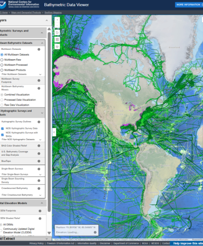203x246 pixels.
Task: Open Maps and Geospatial Products breadcrumb
Action: (x=26, y=12)
